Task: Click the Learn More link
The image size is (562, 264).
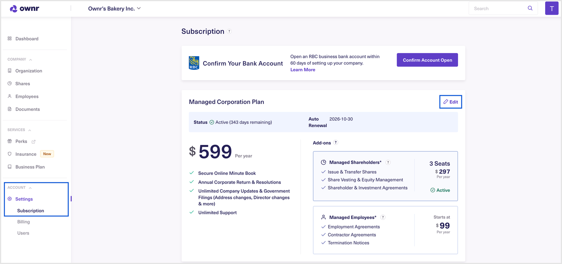Action: 303,70
